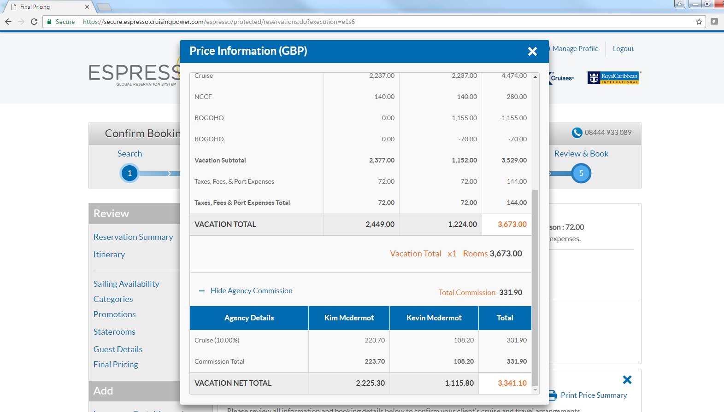Open Promotions in sidebar
This screenshot has height=412, width=724.
pos(114,314)
